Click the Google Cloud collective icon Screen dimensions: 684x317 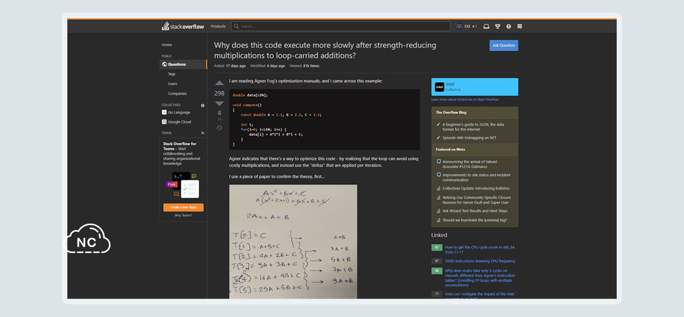coord(164,122)
